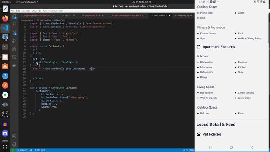The width and height of the screenshot is (270, 152).
Task: Open the OBS Studio app in dock
Action: [5, 114]
